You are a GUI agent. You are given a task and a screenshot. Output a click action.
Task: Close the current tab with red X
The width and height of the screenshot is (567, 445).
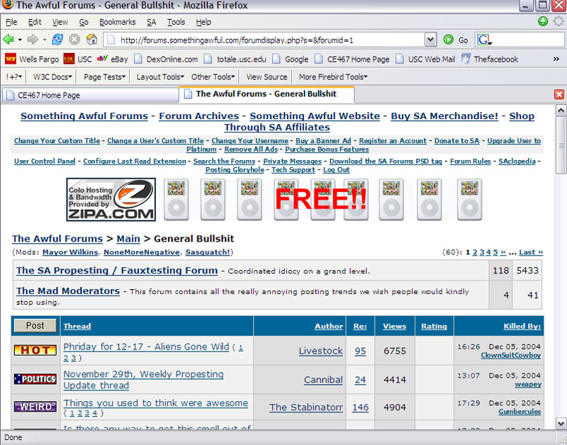point(558,95)
